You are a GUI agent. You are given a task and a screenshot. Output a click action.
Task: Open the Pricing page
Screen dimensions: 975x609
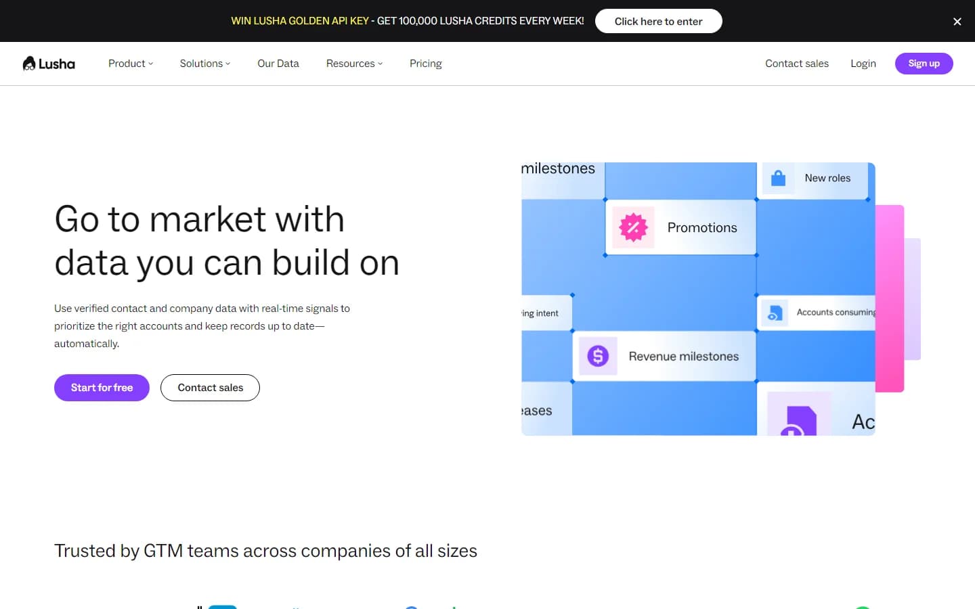coord(425,63)
